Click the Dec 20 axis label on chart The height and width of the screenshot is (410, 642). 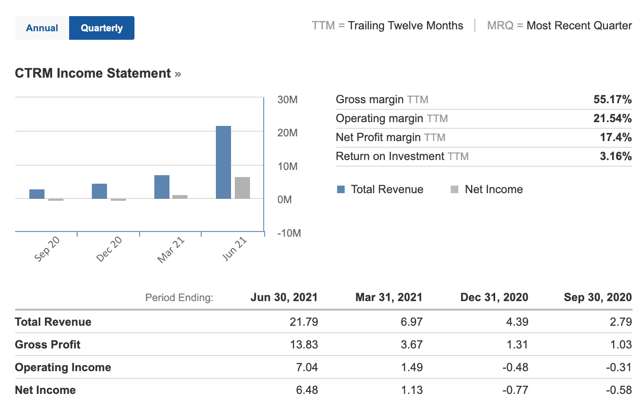109,250
